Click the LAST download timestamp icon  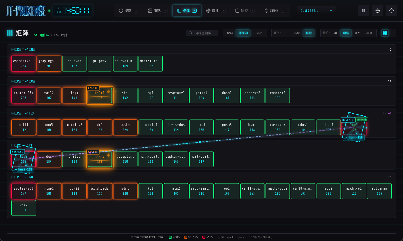pos(58,9)
